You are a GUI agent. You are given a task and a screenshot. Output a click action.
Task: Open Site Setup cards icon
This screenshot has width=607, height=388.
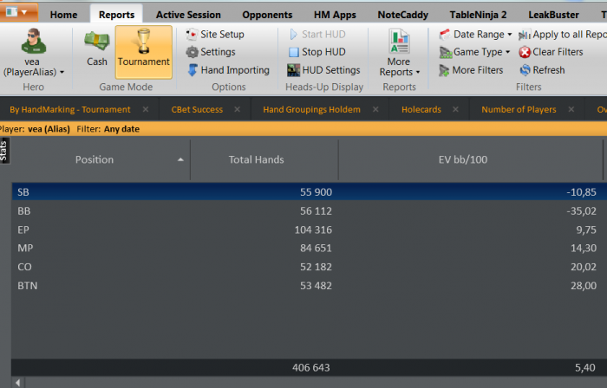[192, 35]
